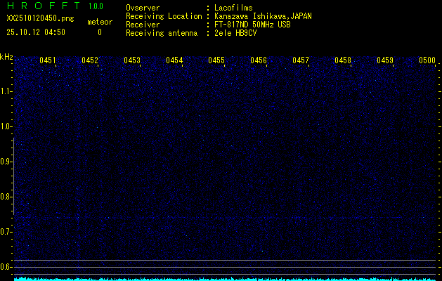This screenshot has width=442, height=281.
Task: Select the observer name Lacofilms
Action: click(x=233, y=8)
